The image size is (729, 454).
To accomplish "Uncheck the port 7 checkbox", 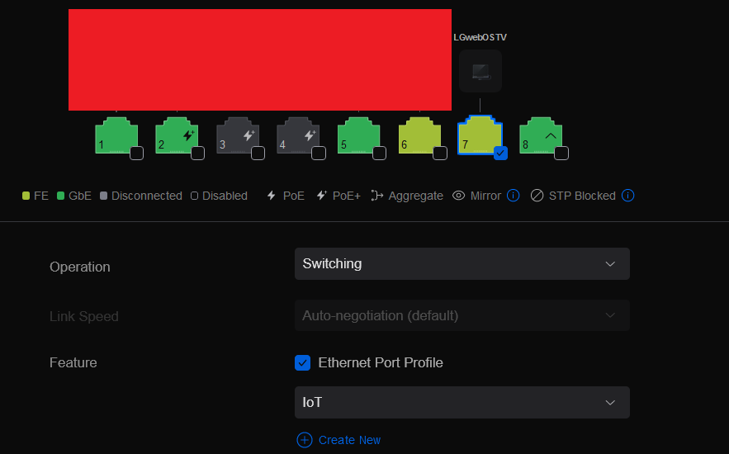I will click(x=500, y=153).
